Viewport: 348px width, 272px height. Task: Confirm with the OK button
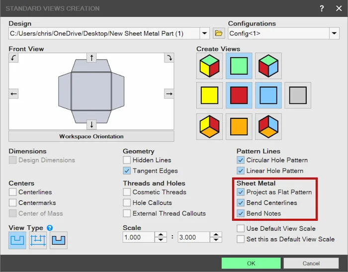point(251,264)
